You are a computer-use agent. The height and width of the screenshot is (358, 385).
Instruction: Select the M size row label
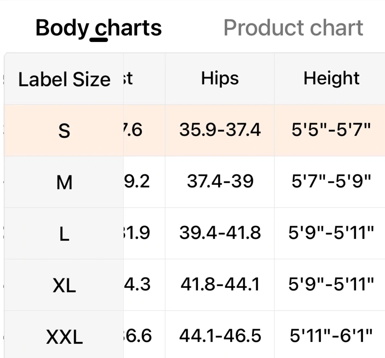64,182
